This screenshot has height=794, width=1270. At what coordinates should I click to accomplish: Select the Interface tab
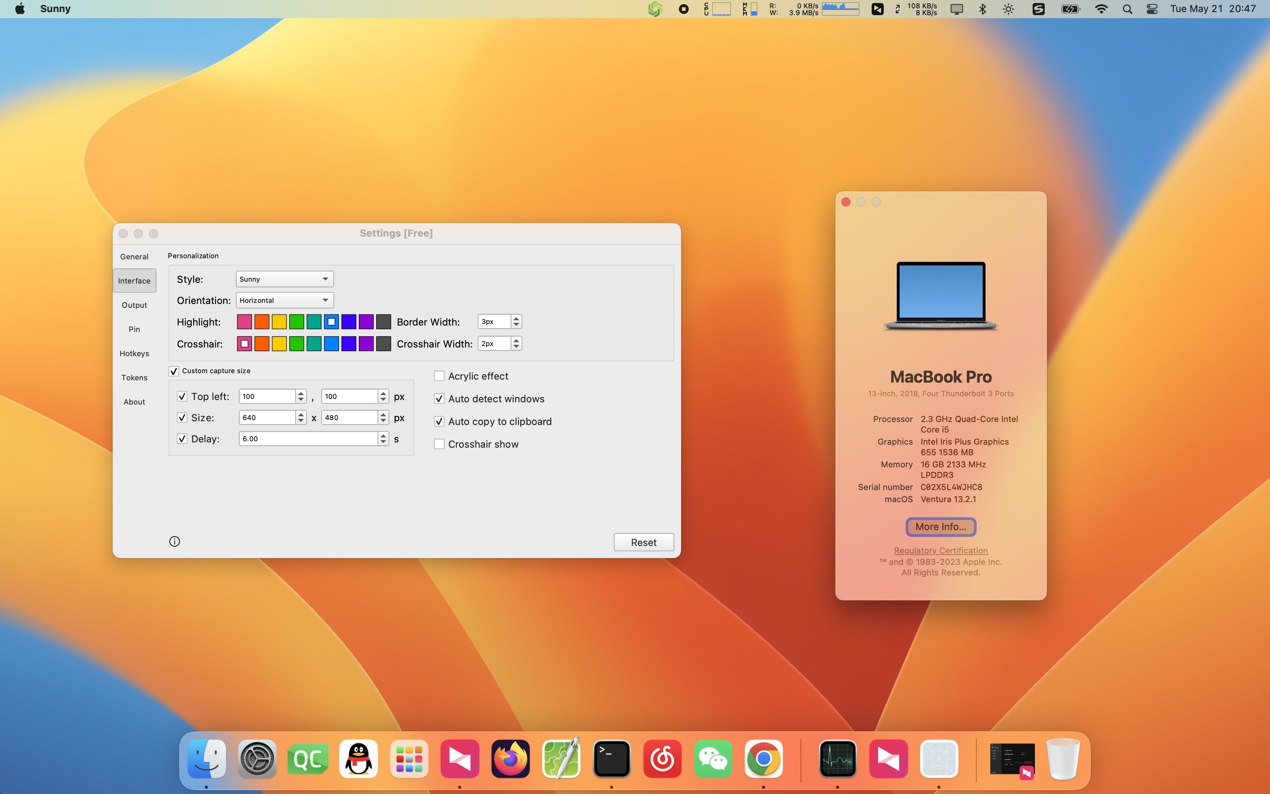(134, 281)
